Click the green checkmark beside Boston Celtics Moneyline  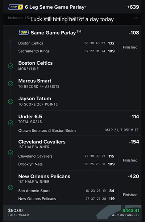[x=11, y=66]
